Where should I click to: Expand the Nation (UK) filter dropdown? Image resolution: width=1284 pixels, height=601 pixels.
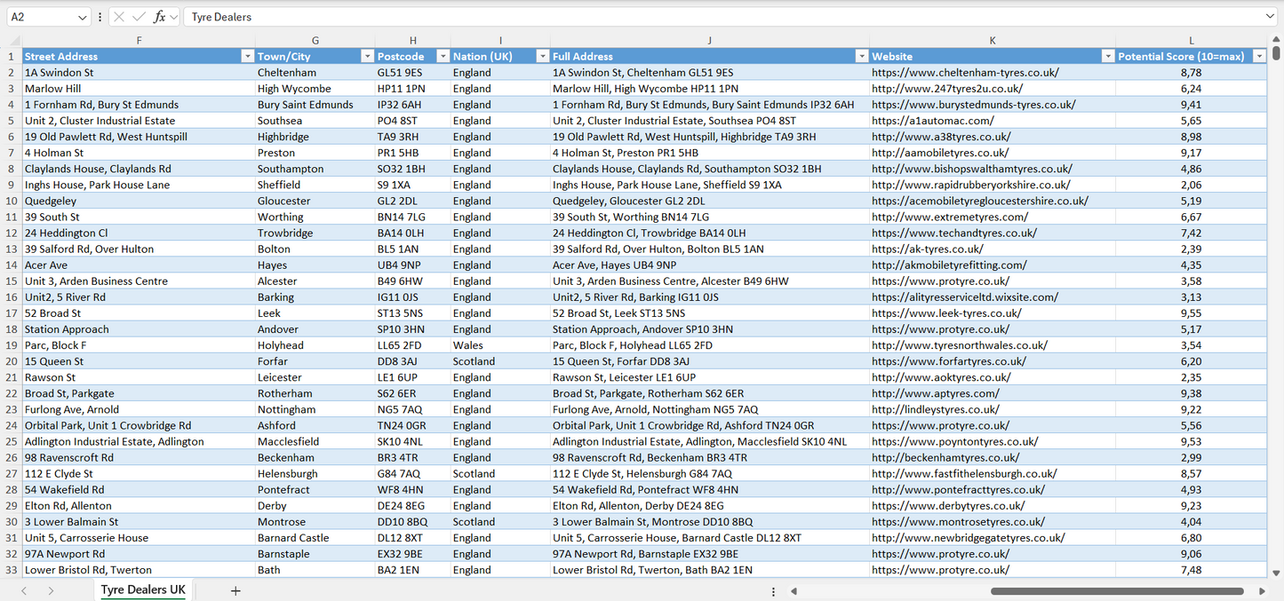pyautogui.click(x=542, y=56)
